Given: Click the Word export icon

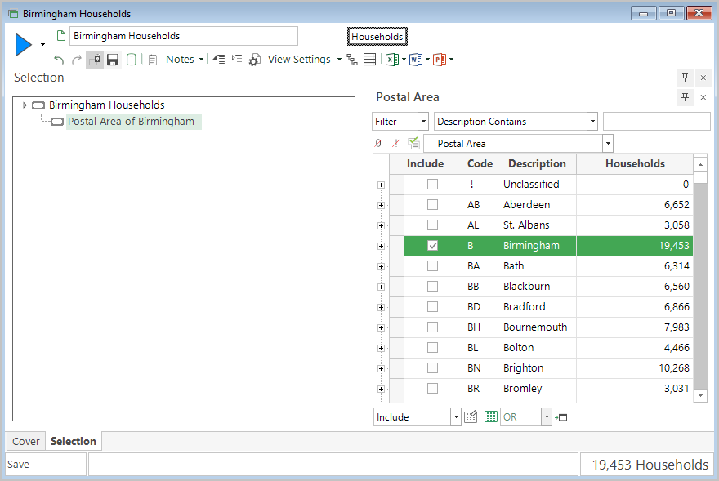Looking at the screenshot, I should pyautogui.click(x=415, y=60).
